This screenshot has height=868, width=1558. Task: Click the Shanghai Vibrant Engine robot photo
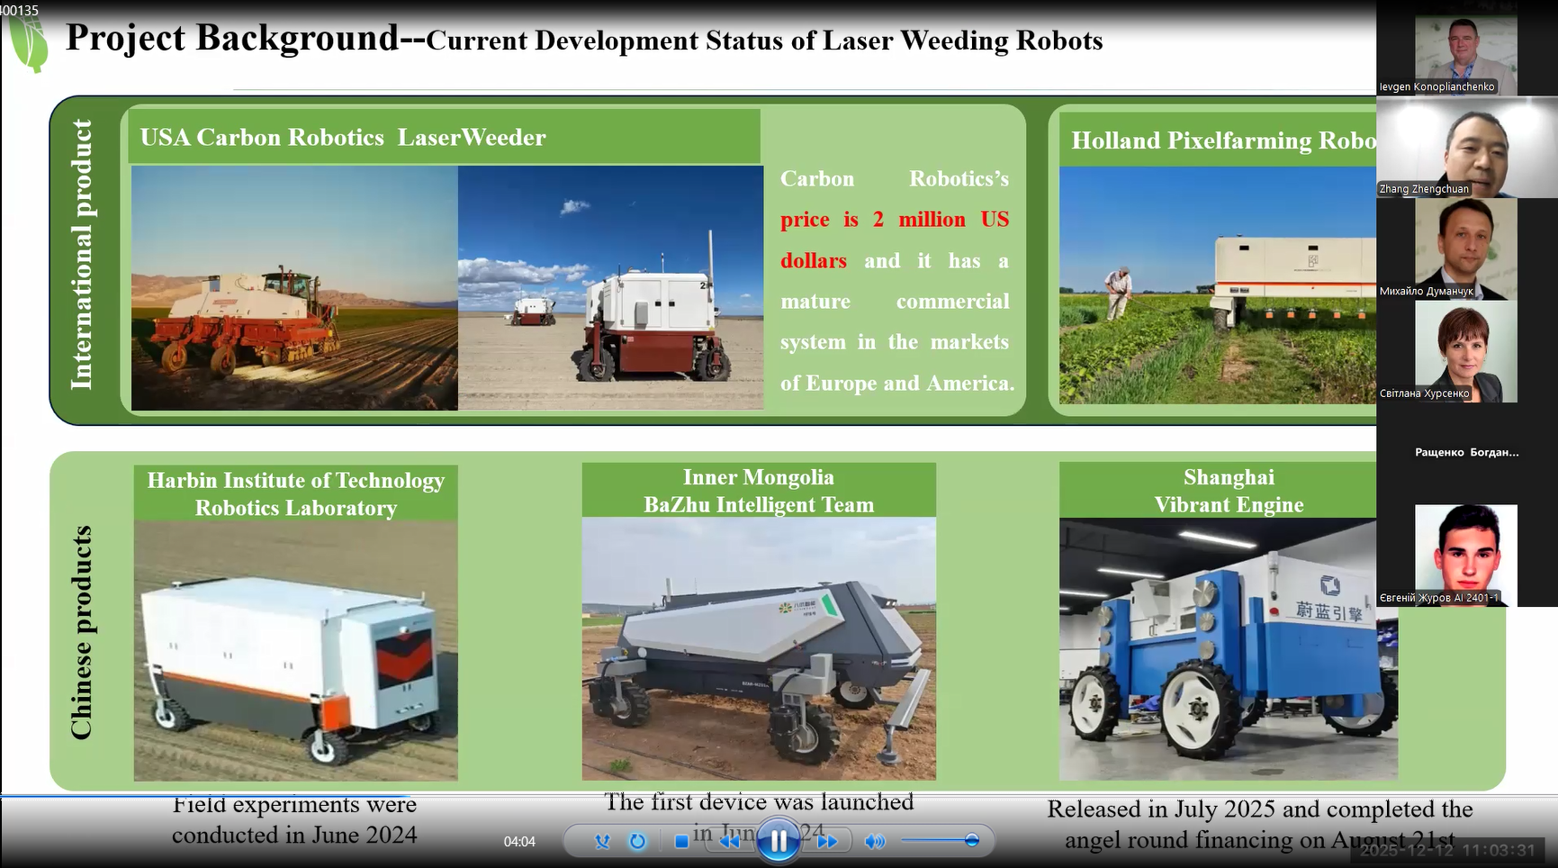[x=1228, y=648]
